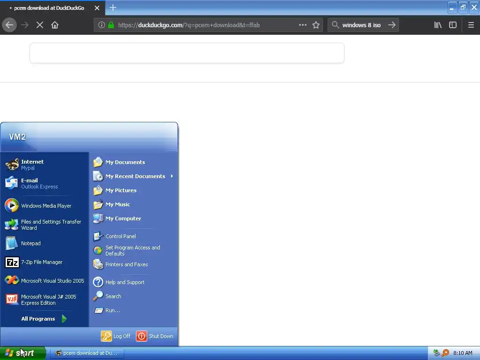Open the hamburger application menu
The image size is (480, 360).
click(x=471, y=25)
